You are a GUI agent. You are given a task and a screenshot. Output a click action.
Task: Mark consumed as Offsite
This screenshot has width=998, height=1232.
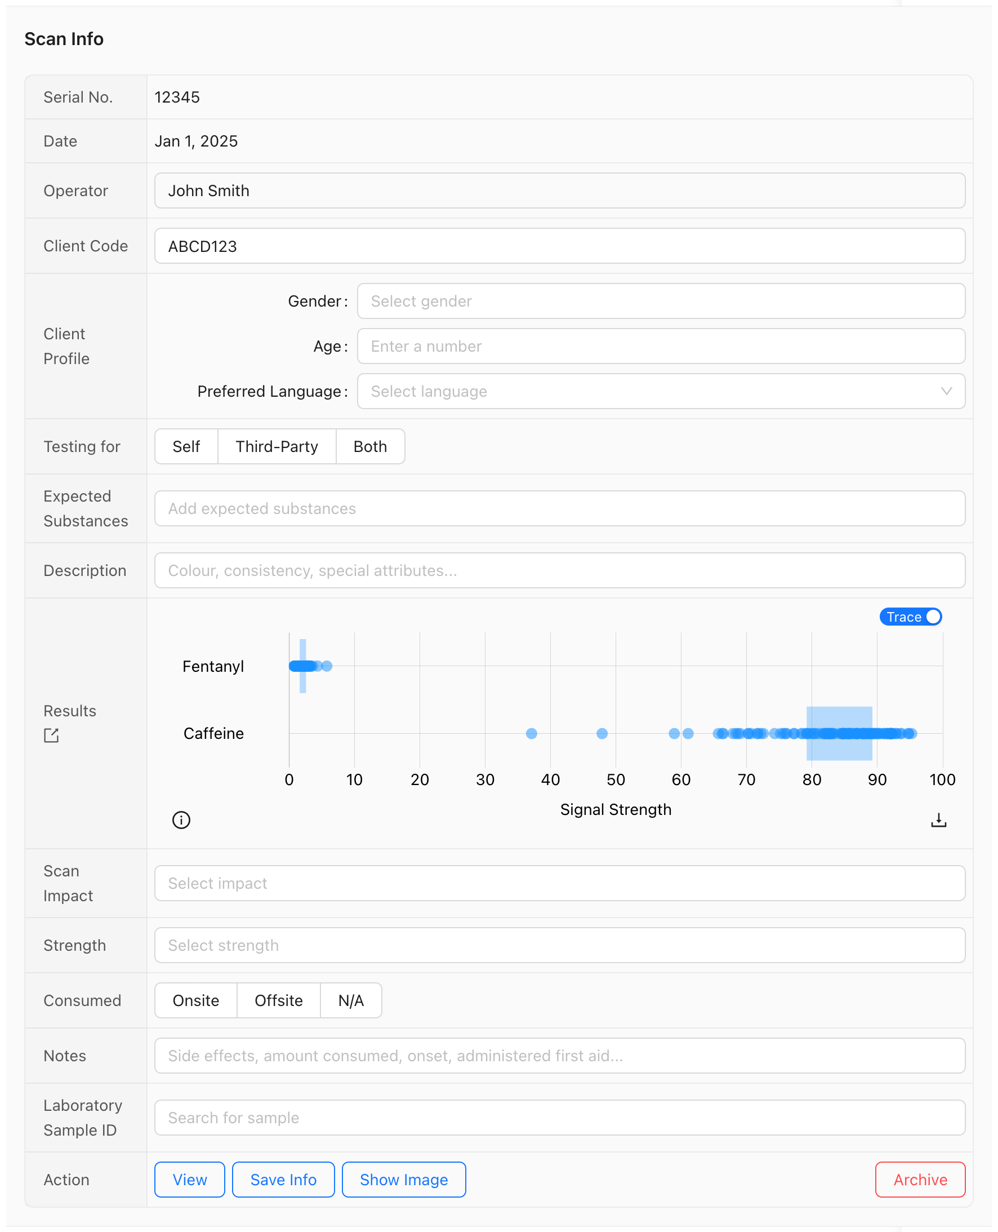pos(278,1000)
